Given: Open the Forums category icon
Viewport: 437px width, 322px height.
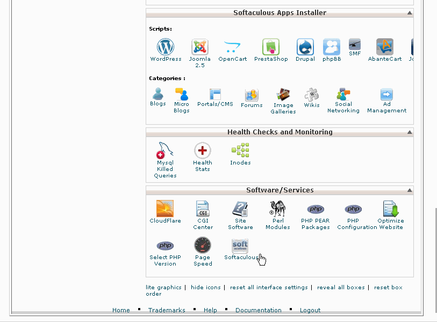Looking at the screenshot, I should (252, 95).
